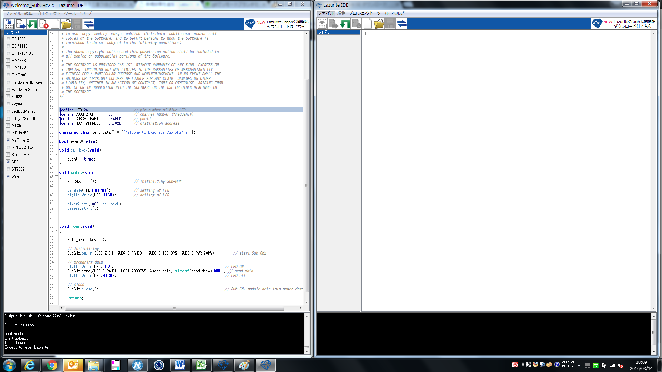
Task: Open ファイル menu in left IDE window
Action: tap(13, 14)
